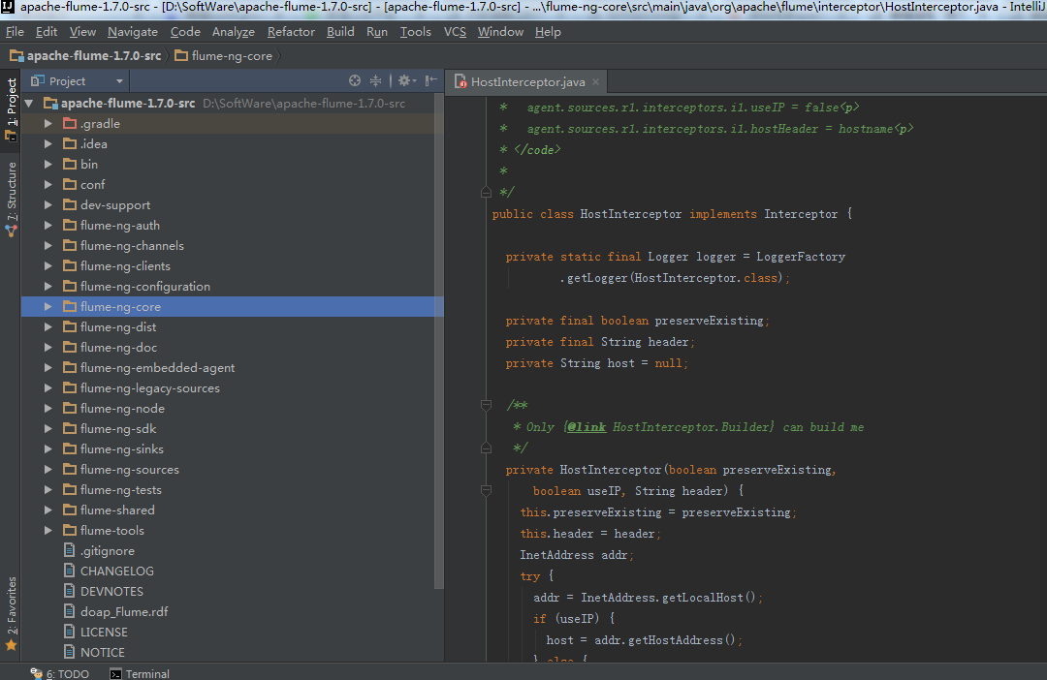Open the 2: Favorites side tool window
1047x680 pixels.
[11, 613]
